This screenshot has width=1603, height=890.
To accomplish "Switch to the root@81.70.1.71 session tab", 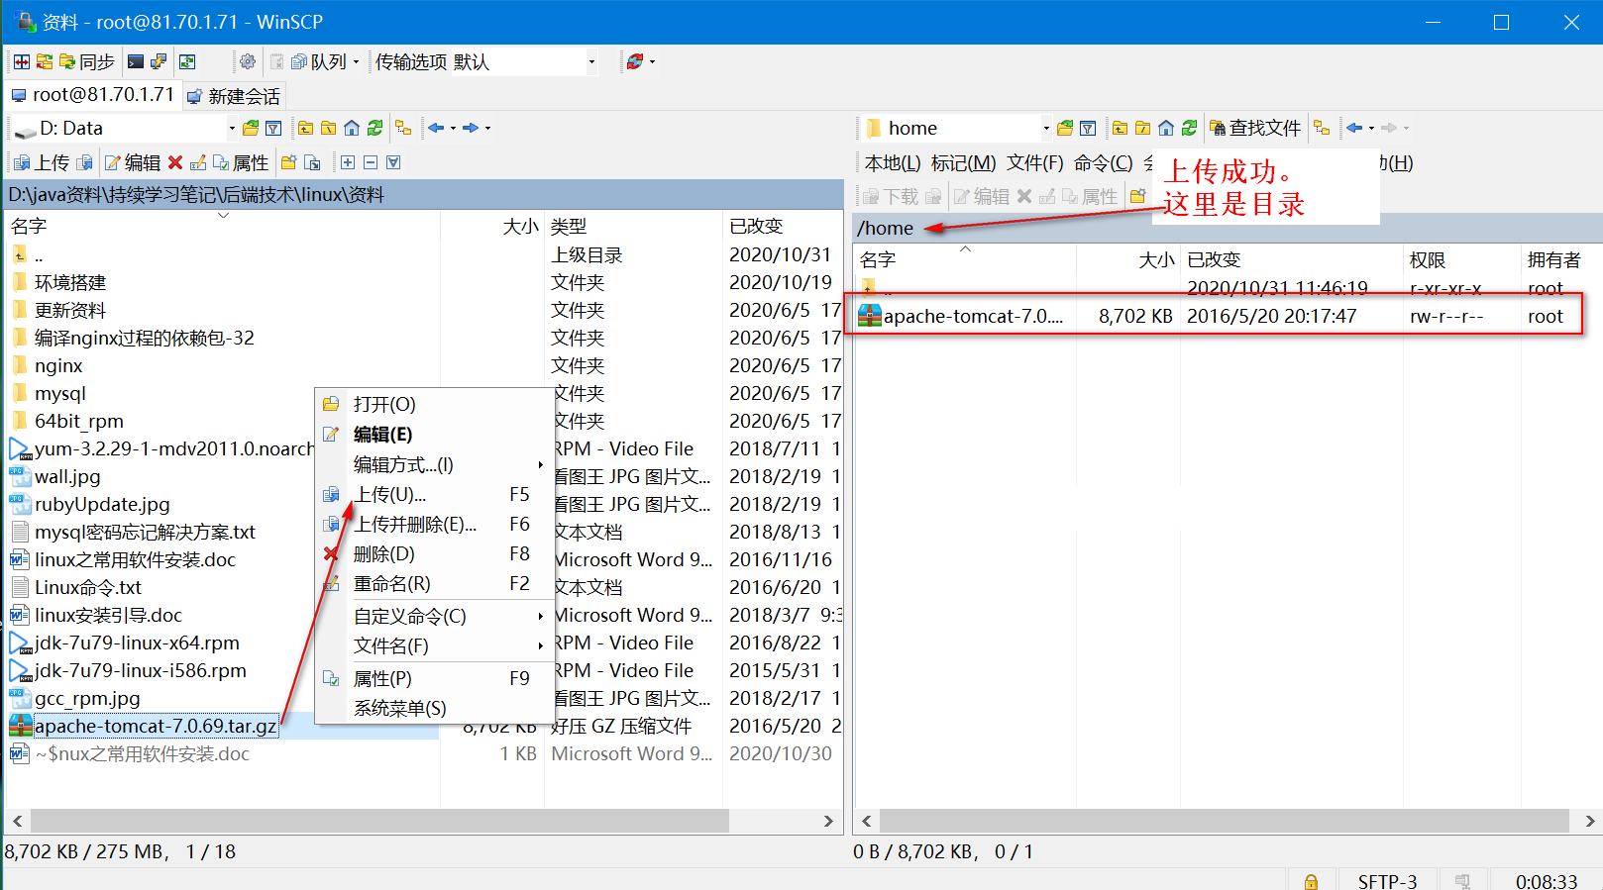I will pyautogui.click(x=92, y=95).
